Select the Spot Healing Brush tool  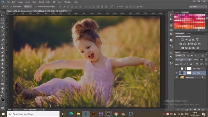[x=3, y=40]
